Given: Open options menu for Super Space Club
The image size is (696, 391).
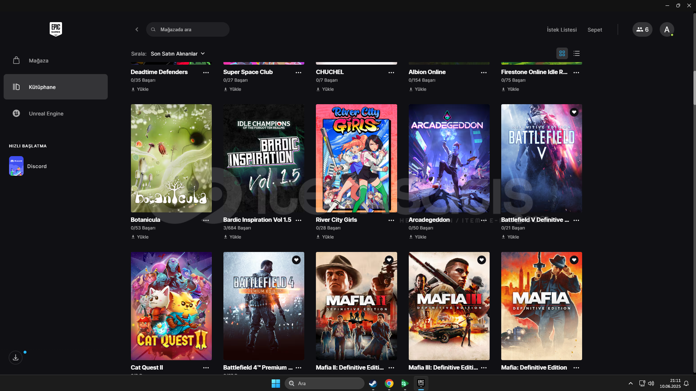Looking at the screenshot, I should pyautogui.click(x=298, y=73).
